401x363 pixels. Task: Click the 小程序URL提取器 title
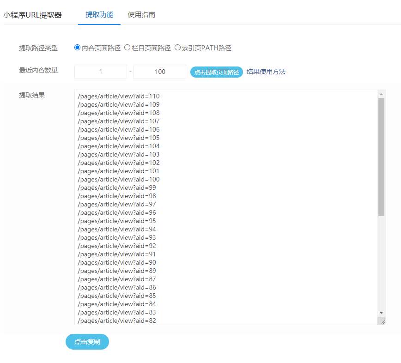coord(32,15)
